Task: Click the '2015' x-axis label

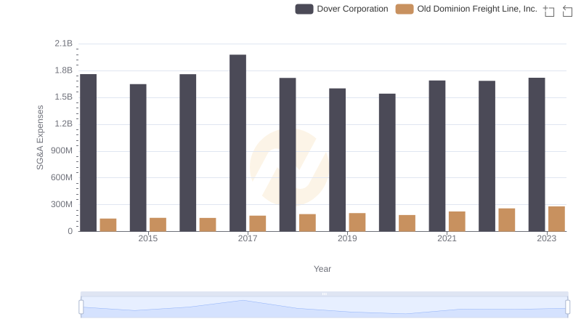Action: click(x=148, y=238)
